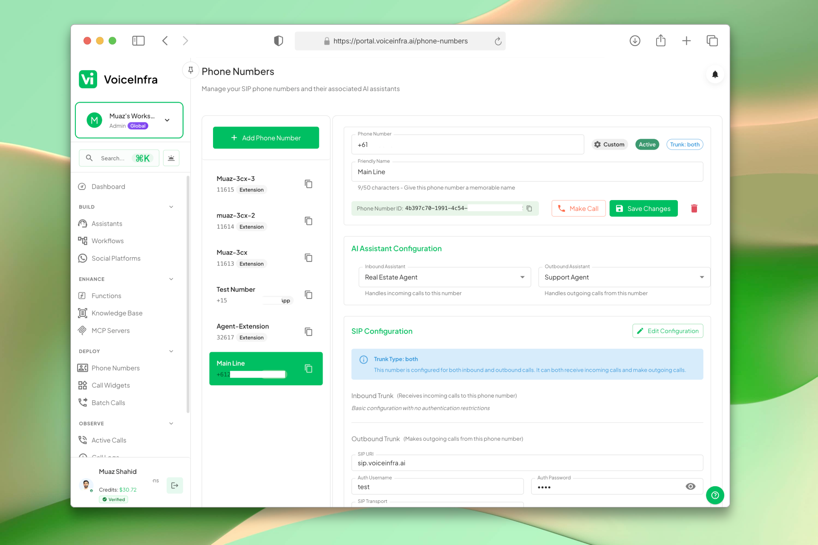Viewport: 818px width, 545px height.
Task: Delete this phone number with trash icon
Action: (694, 208)
